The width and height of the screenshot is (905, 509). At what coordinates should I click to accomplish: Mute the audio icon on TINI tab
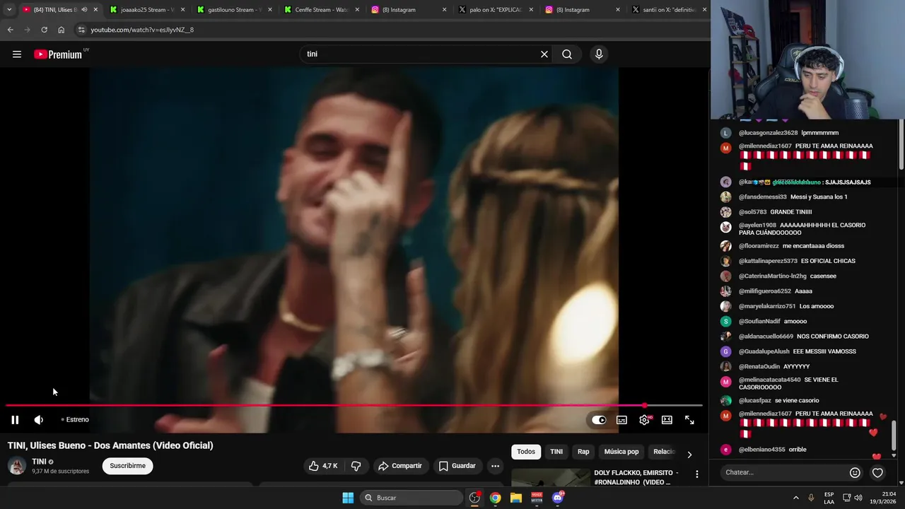coord(83,10)
